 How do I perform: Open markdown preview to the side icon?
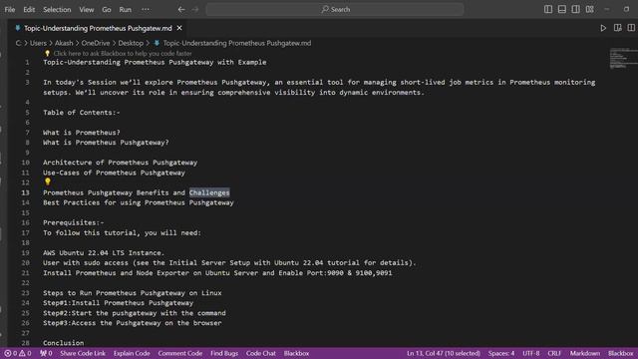[x=618, y=28]
